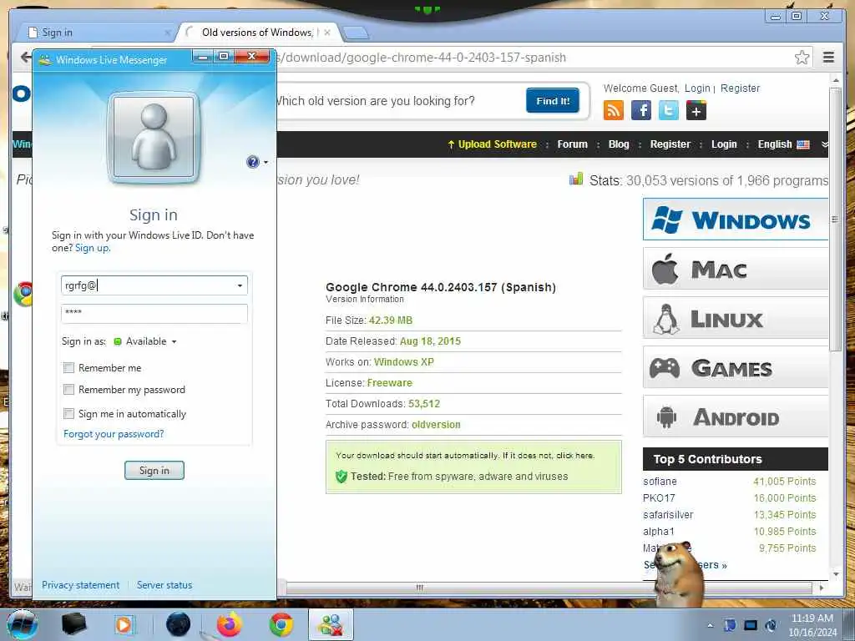Choose the Mac platform banner
The image size is (855, 641).
pos(736,269)
